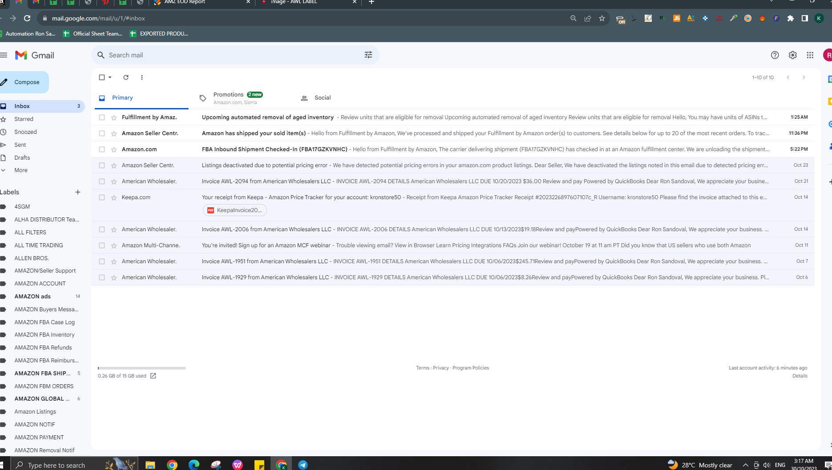Create a new label with the plus icon

[x=78, y=192]
